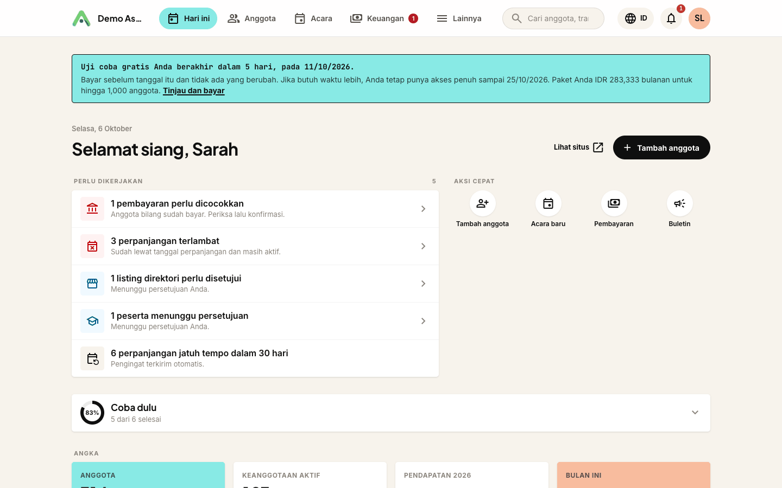
Task: Click the notification bell icon
Action: (x=671, y=18)
